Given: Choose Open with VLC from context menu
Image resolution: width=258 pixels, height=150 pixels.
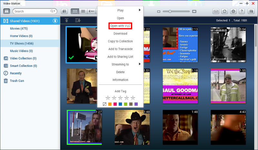Looking at the screenshot, I should click(x=120, y=26).
